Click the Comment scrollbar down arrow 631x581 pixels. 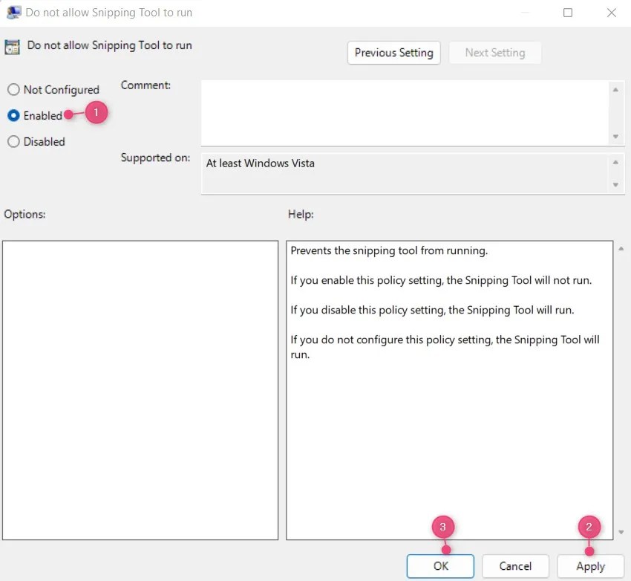click(x=617, y=137)
